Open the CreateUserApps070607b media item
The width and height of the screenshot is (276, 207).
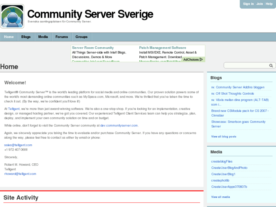click(229, 187)
